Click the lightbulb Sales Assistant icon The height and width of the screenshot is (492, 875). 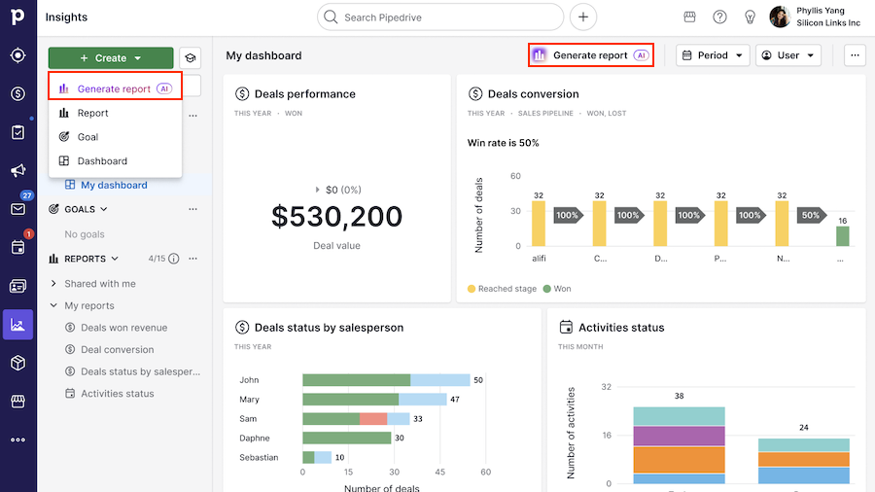(x=750, y=17)
